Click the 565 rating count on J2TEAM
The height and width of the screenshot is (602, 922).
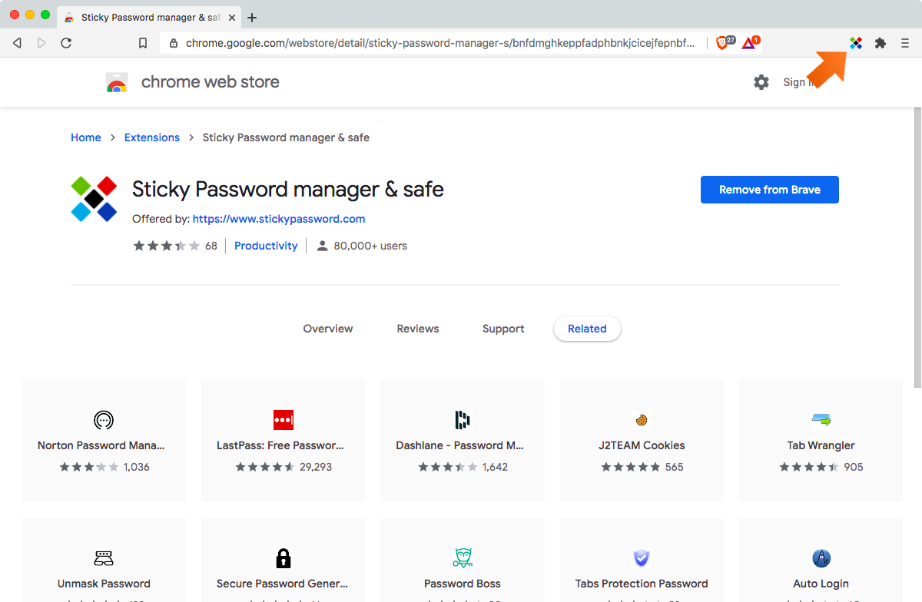674,467
